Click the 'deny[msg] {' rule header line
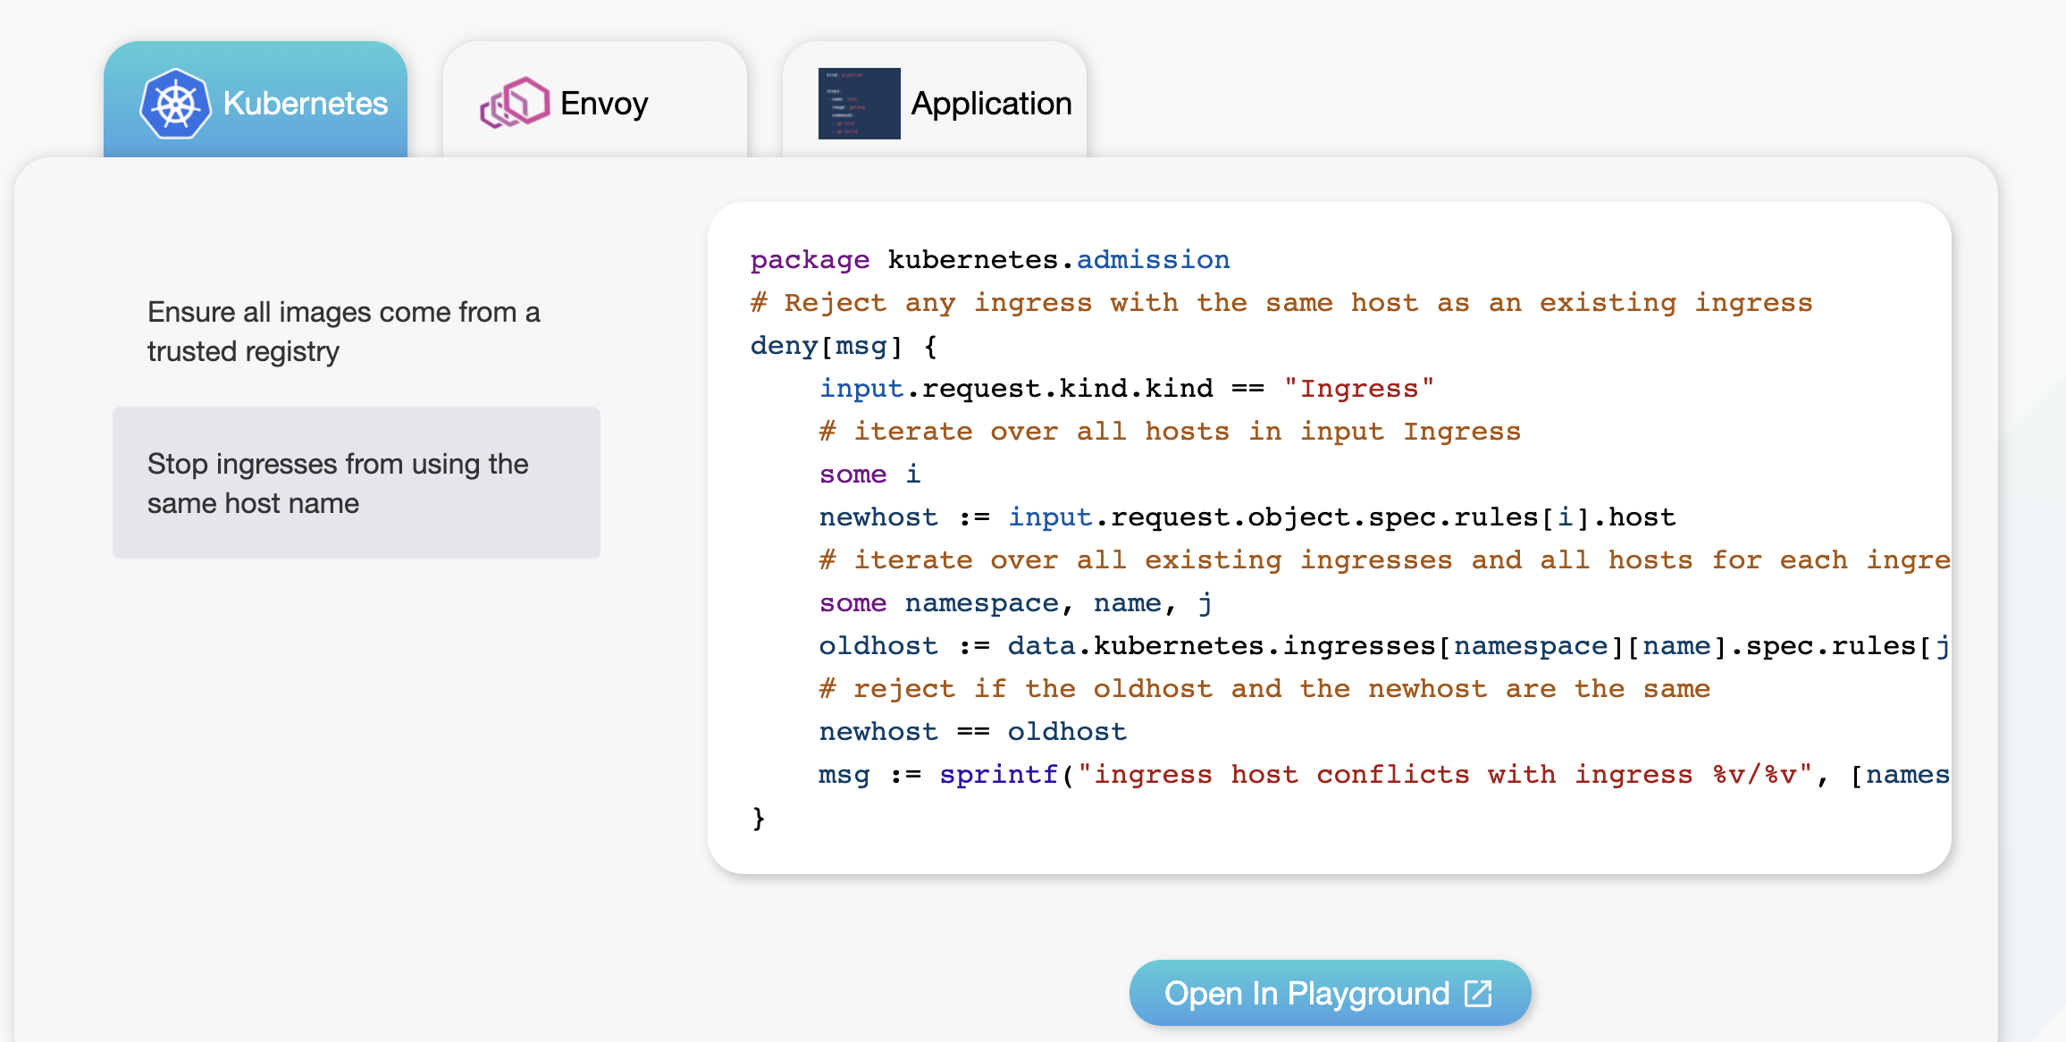 [x=844, y=346]
